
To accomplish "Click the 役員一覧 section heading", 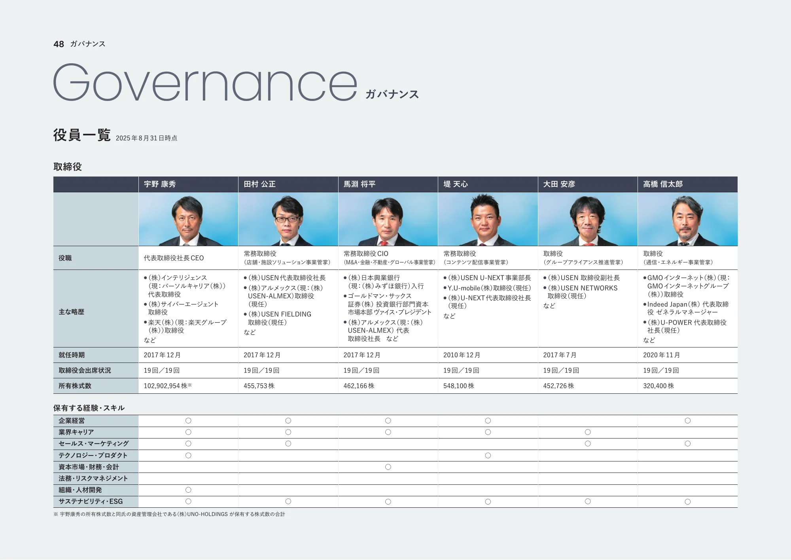I will coord(82,135).
